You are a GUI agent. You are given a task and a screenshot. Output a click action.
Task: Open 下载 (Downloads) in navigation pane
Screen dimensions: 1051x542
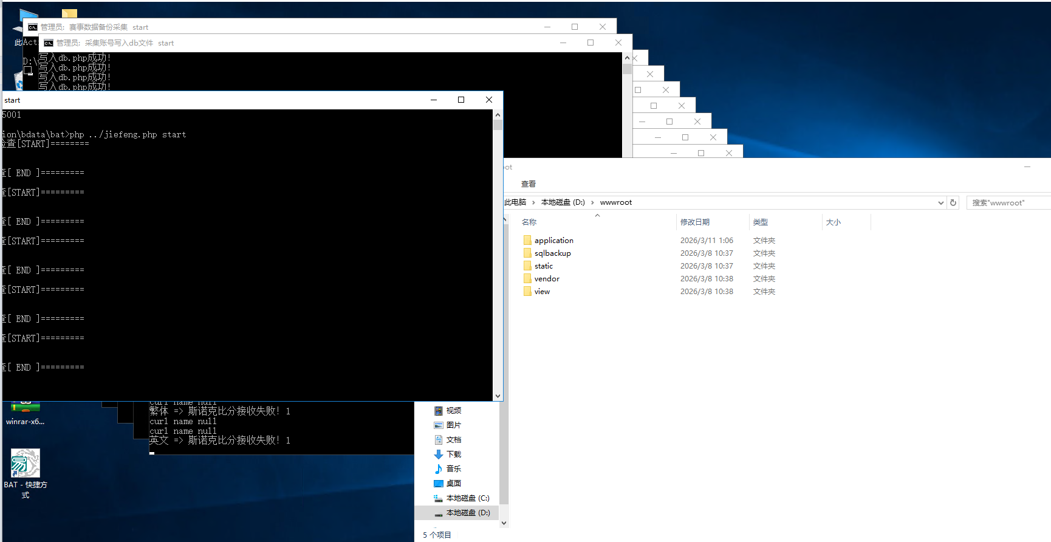453,455
